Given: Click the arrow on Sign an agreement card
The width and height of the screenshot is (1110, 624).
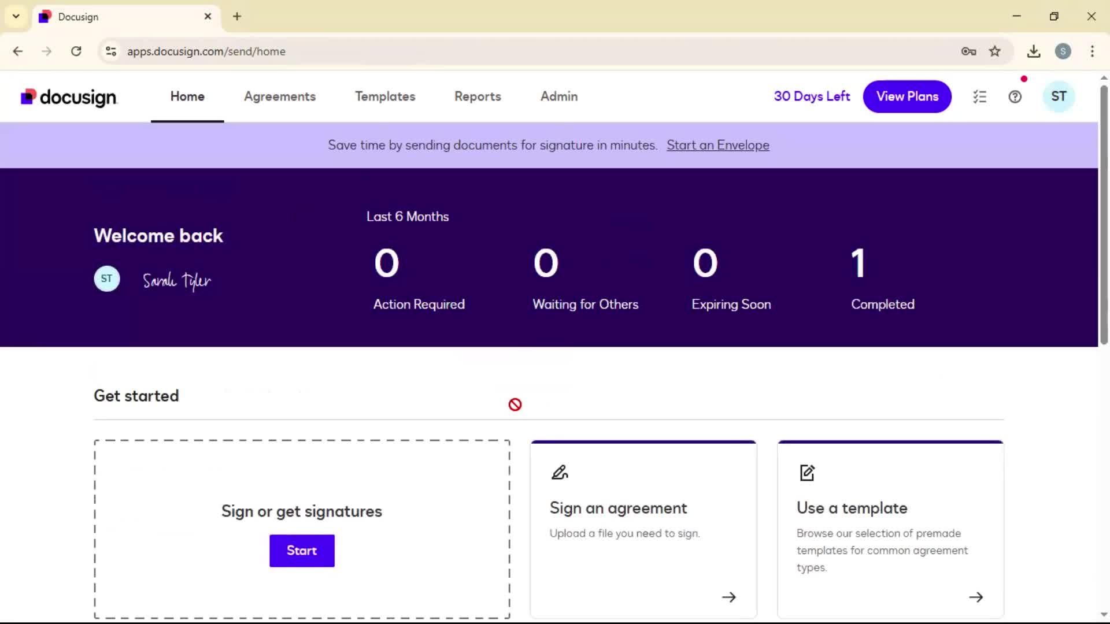Looking at the screenshot, I should (729, 597).
